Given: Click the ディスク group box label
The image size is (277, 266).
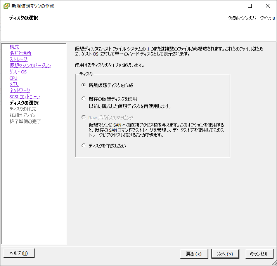Looking at the screenshot, I should [x=86, y=74].
